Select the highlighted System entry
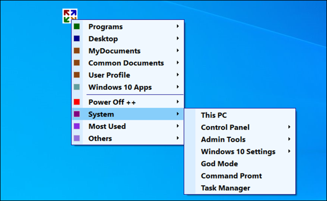The width and height of the screenshot is (327, 201). 128,114
